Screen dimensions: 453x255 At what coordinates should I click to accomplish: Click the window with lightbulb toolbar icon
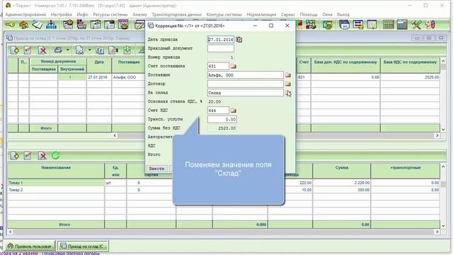click(x=372, y=25)
